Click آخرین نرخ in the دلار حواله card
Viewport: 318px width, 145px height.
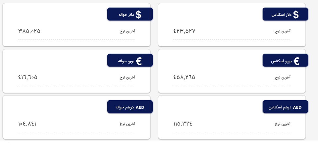point(128,31)
